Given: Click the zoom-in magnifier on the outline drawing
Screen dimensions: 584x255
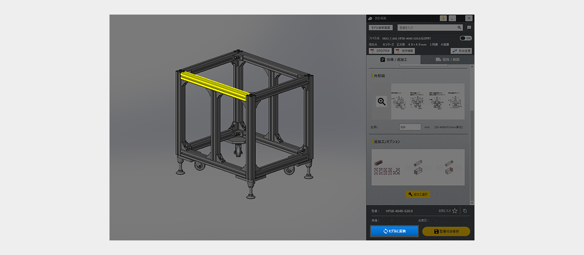Looking at the screenshot, I should (381, 102).
